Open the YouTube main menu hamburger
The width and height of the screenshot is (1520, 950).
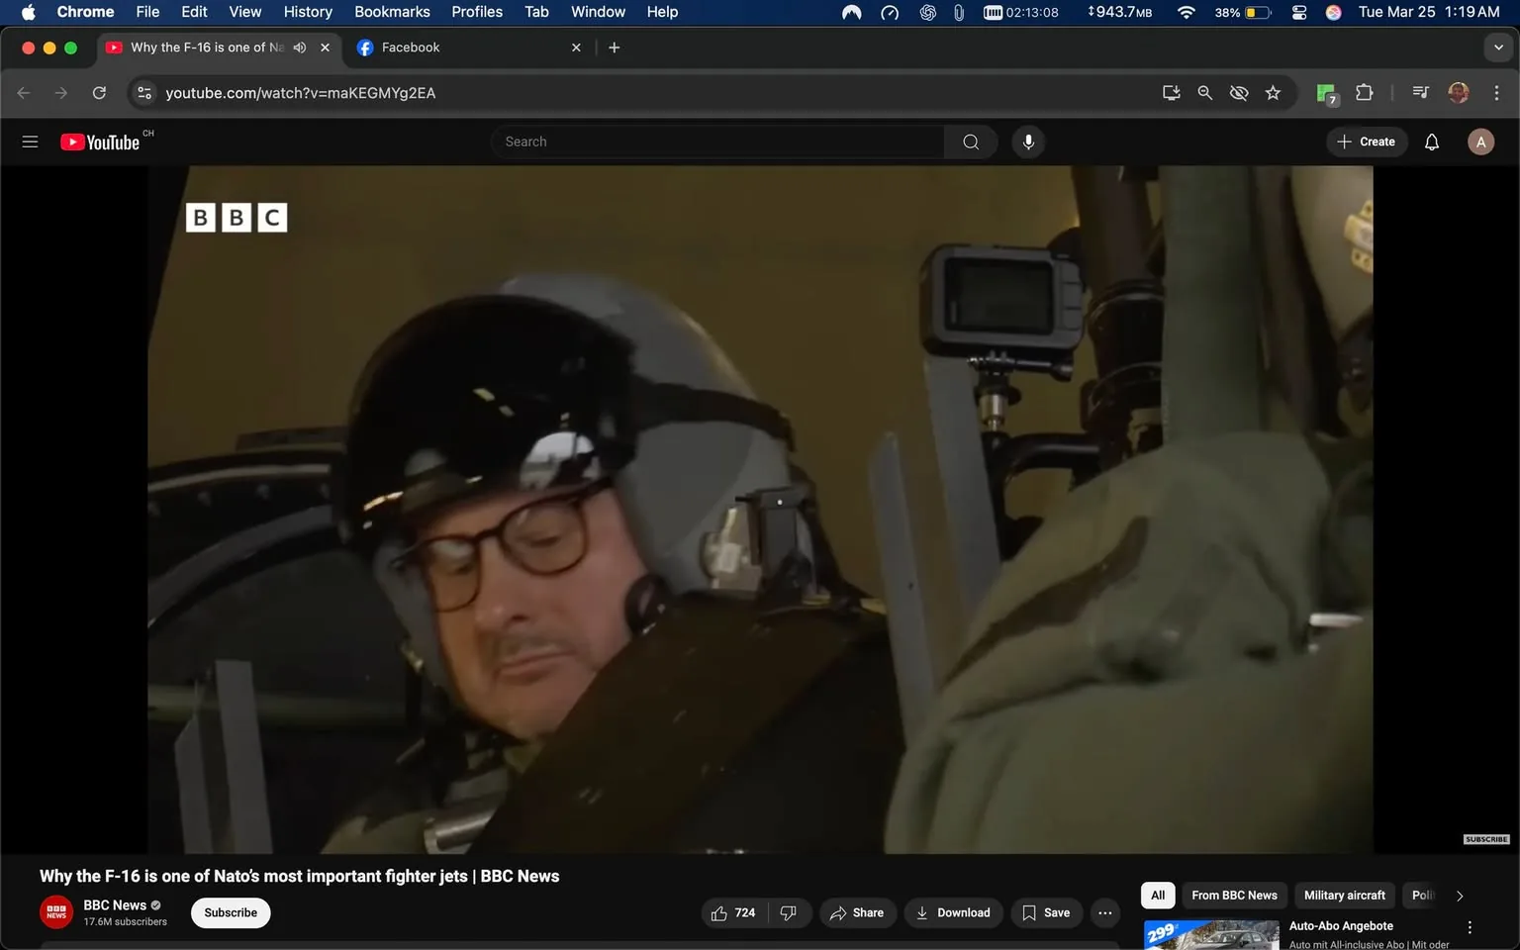click(30, 141)
